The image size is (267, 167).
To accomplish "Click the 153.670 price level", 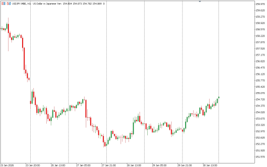I will point(260,118).
